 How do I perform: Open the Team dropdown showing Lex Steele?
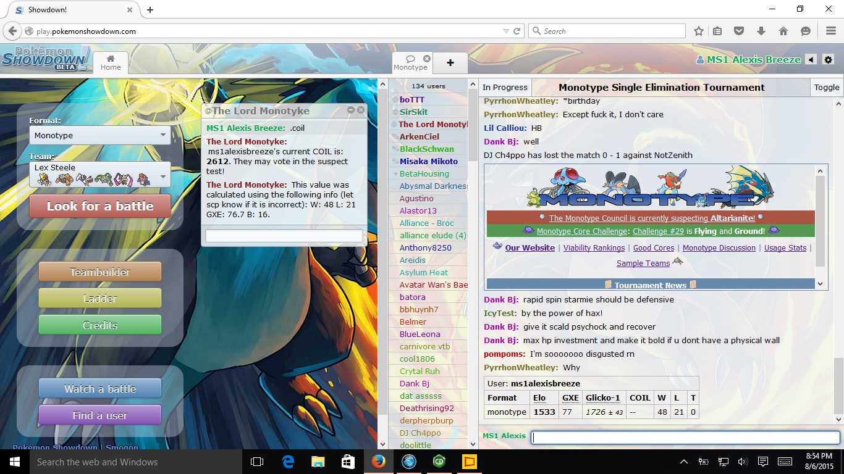[100, 174]
